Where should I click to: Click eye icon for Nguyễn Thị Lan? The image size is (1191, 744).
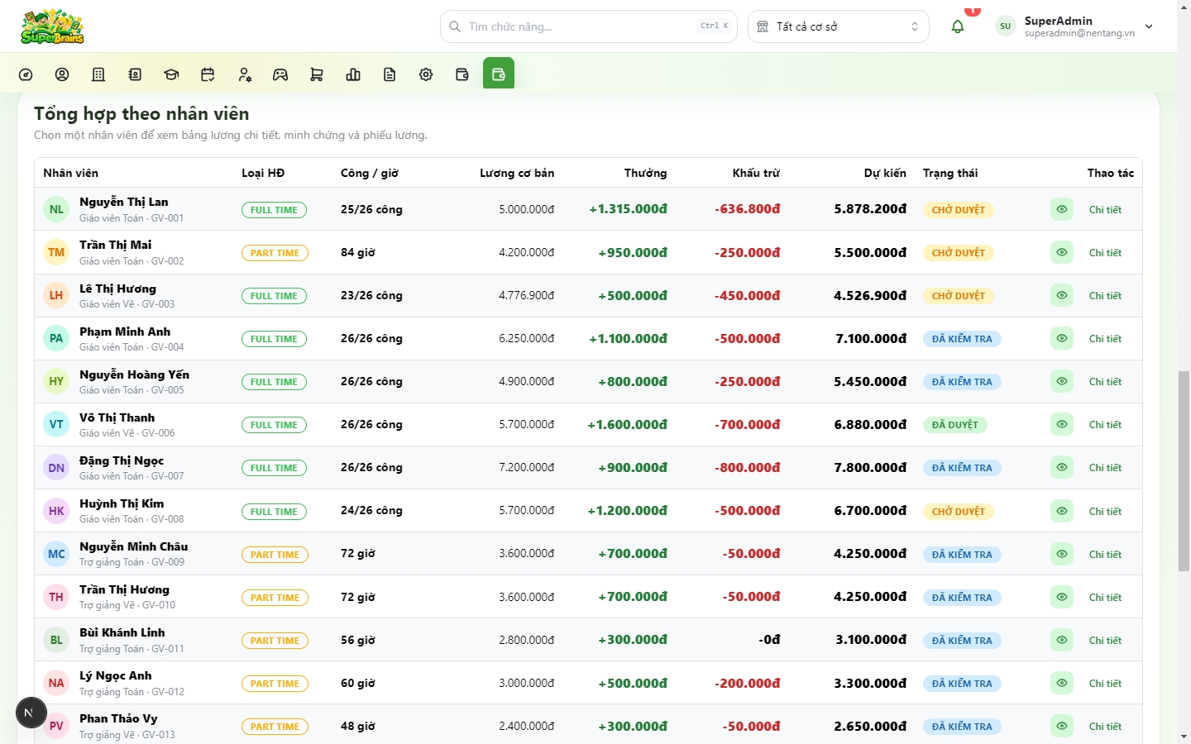pyautogui.click(x=1062, y=209)
